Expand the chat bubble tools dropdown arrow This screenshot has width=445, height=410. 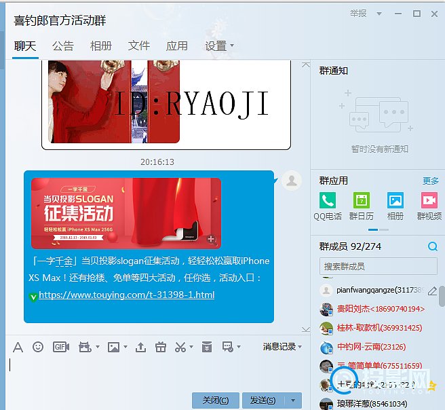(x=239, y=347)
